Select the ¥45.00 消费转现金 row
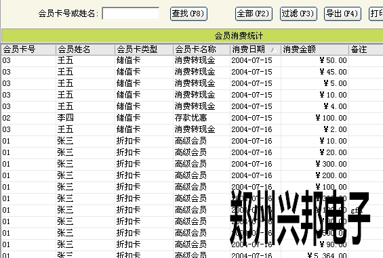 193,72
